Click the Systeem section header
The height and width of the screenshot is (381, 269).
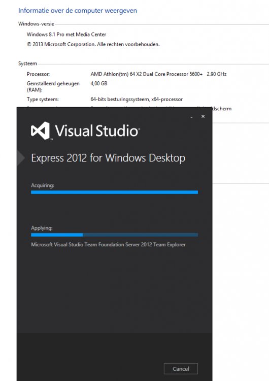click(x=27, y=63)
